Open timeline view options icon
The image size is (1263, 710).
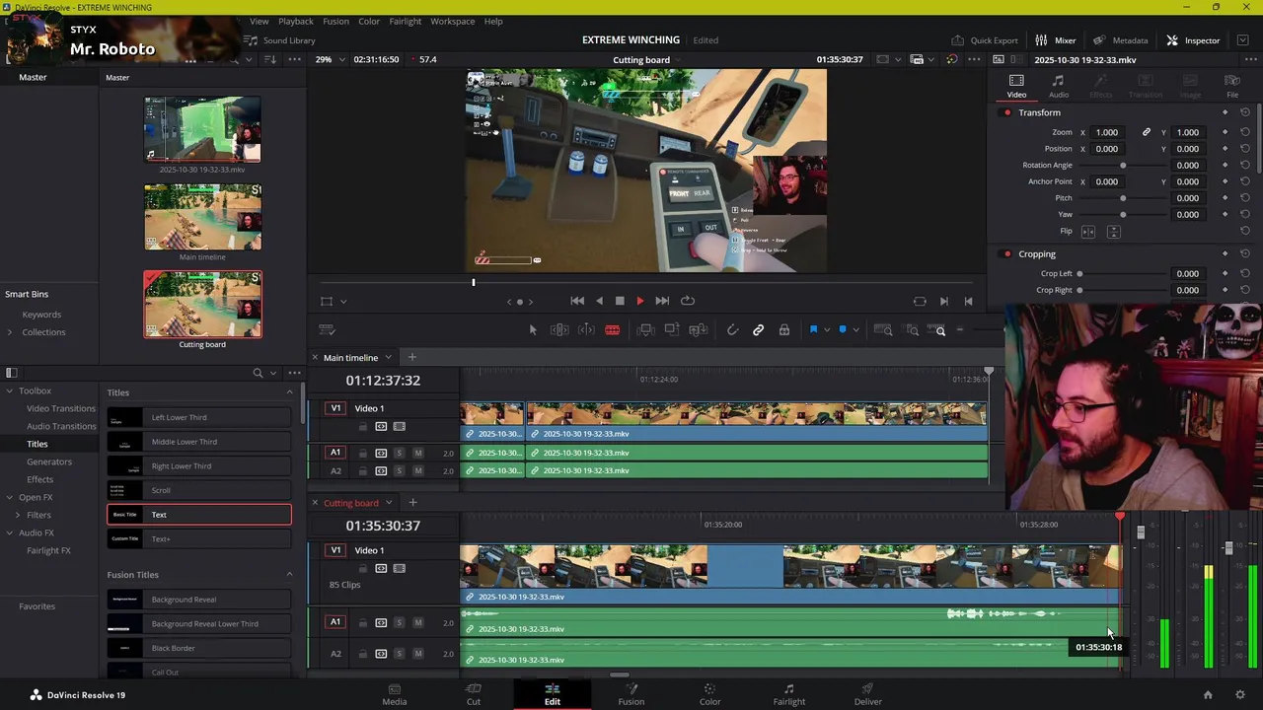pyautogui.click(x=328, y=330)
